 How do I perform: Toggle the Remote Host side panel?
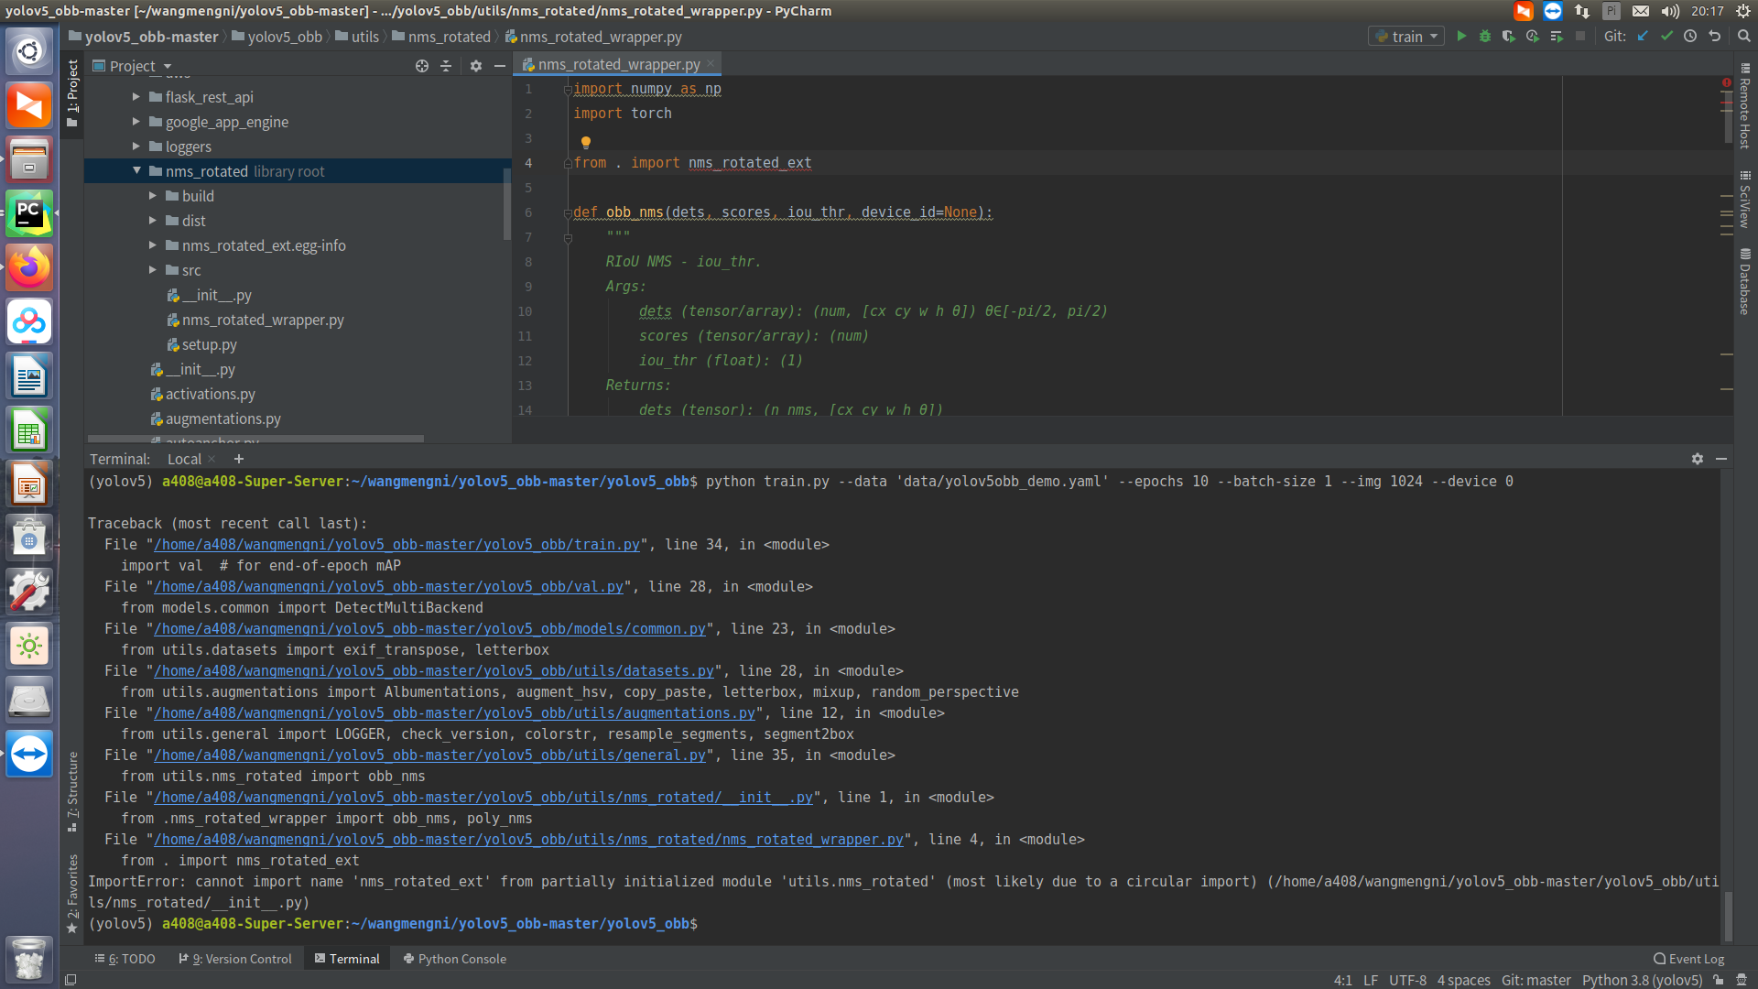click(1745, 107)
